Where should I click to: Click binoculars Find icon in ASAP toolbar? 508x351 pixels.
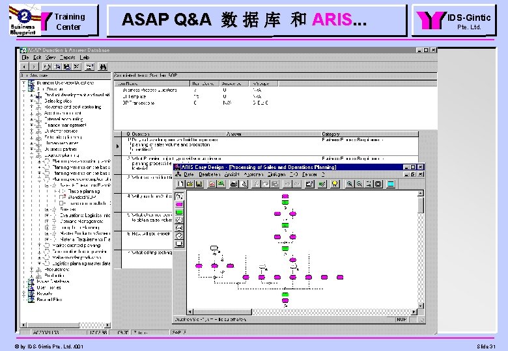coord(103,66)
